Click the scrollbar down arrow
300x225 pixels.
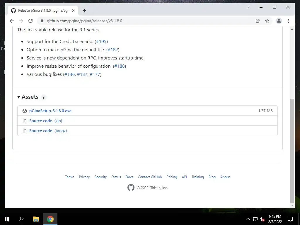(292, 205)
